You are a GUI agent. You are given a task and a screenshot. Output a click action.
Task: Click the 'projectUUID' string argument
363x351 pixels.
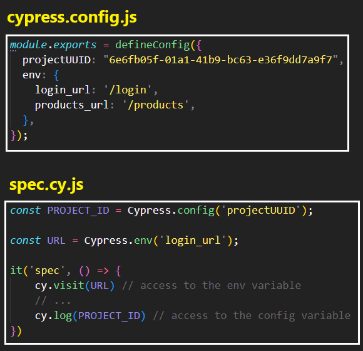pyautogui.click(x=262, y=211)
